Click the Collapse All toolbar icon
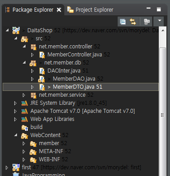Screen dimensions: 170x176 pyautogui.click(x=123, y=22)
